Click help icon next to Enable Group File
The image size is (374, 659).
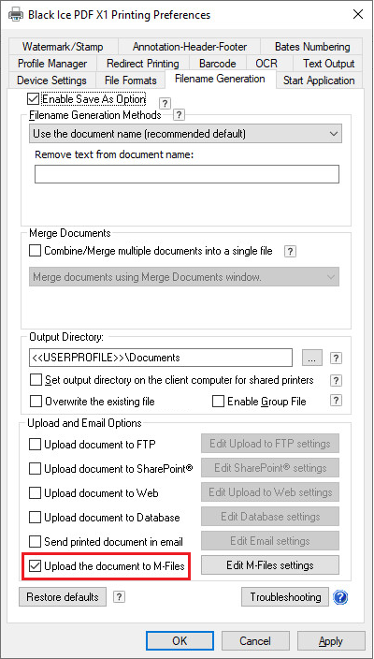pos(336,401)
